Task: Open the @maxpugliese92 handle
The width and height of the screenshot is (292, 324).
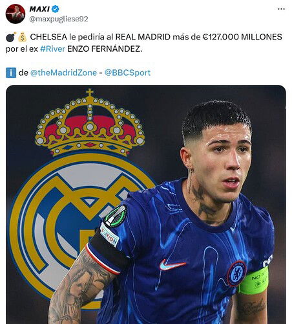Action: 59,19
